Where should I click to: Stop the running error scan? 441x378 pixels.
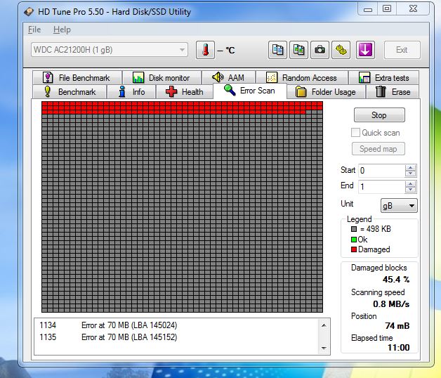pos(379,115)
